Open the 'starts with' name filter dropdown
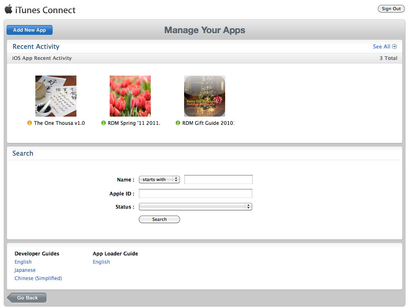This screenshot has width=408, height=308. point(159,179)
